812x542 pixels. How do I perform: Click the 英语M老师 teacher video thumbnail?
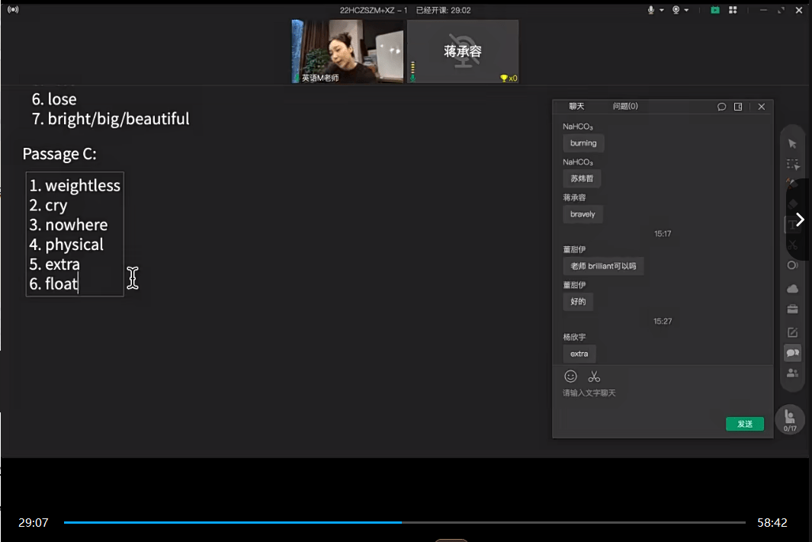tap(348, 51)
